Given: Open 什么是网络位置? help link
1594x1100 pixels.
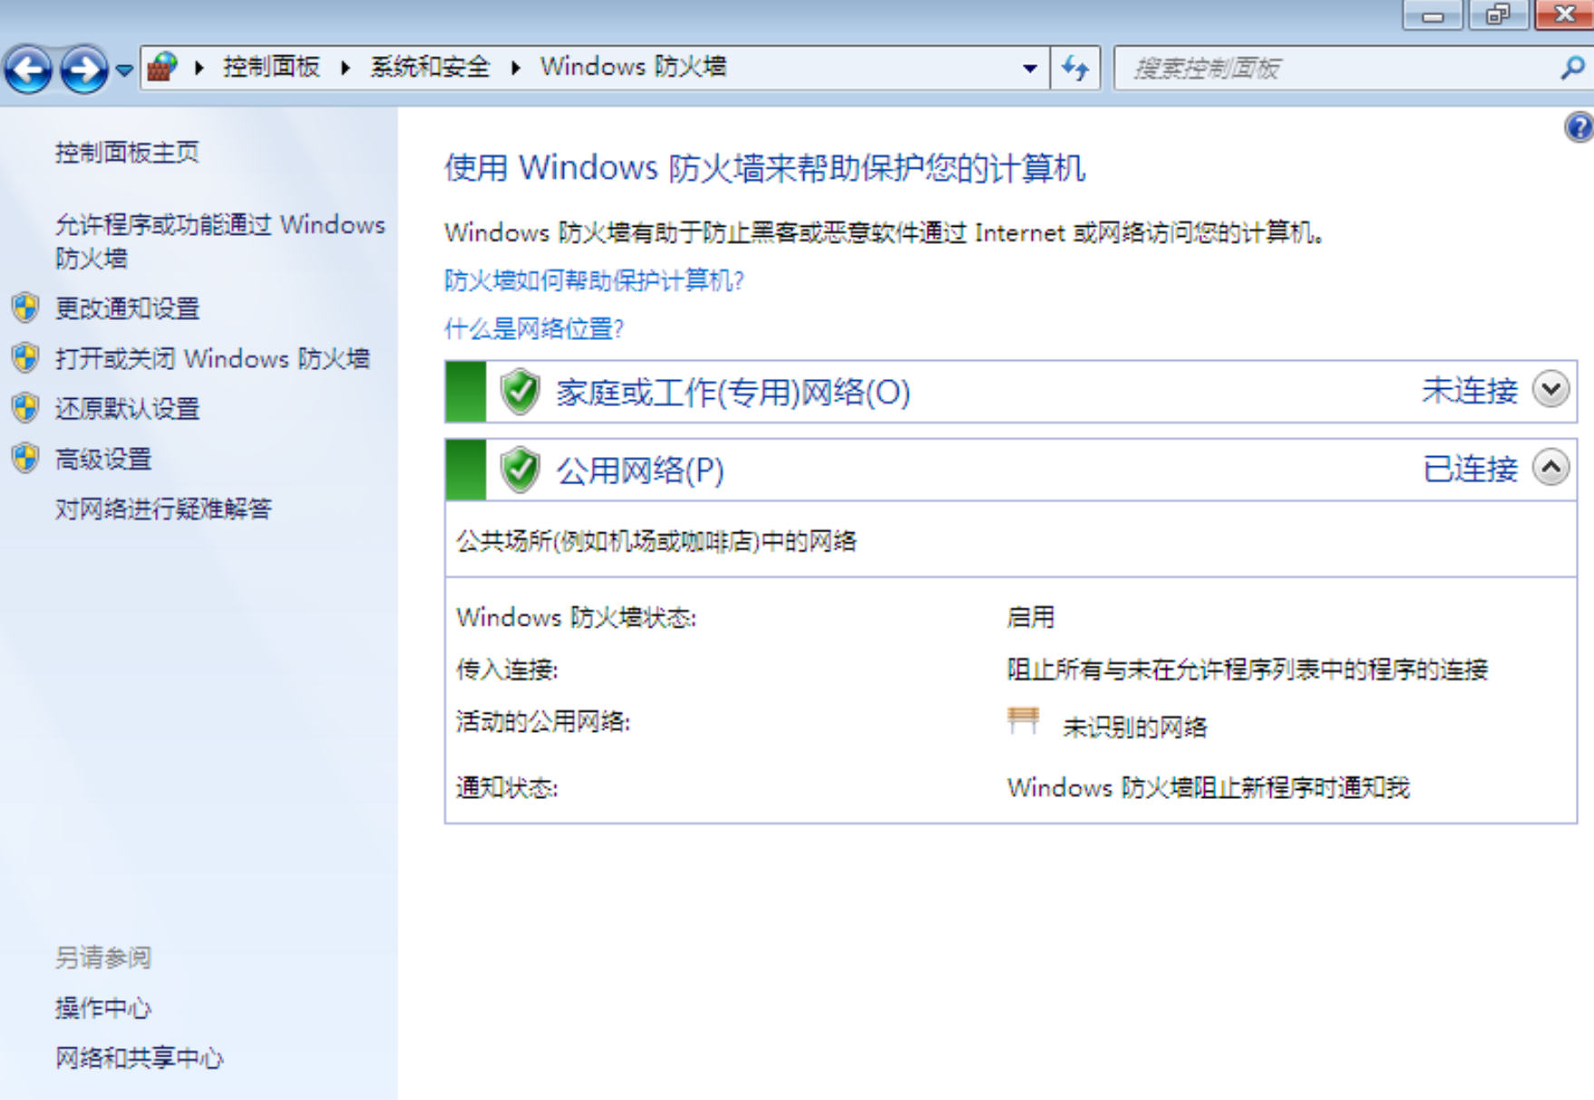Looking at the screenshot, I should pyautogui.click(x=534, y=328).
